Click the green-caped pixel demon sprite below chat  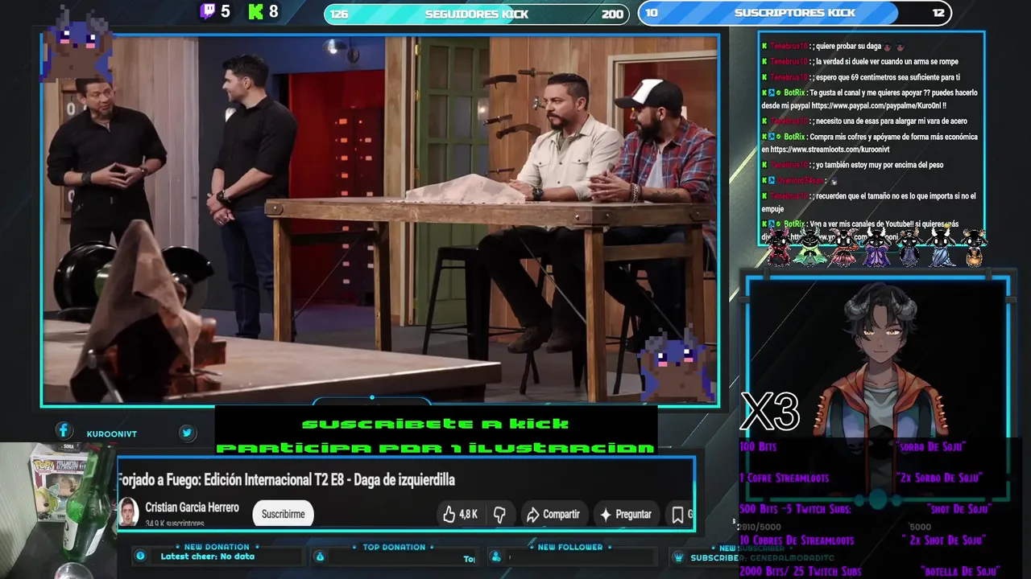click(x=810, y=246)
